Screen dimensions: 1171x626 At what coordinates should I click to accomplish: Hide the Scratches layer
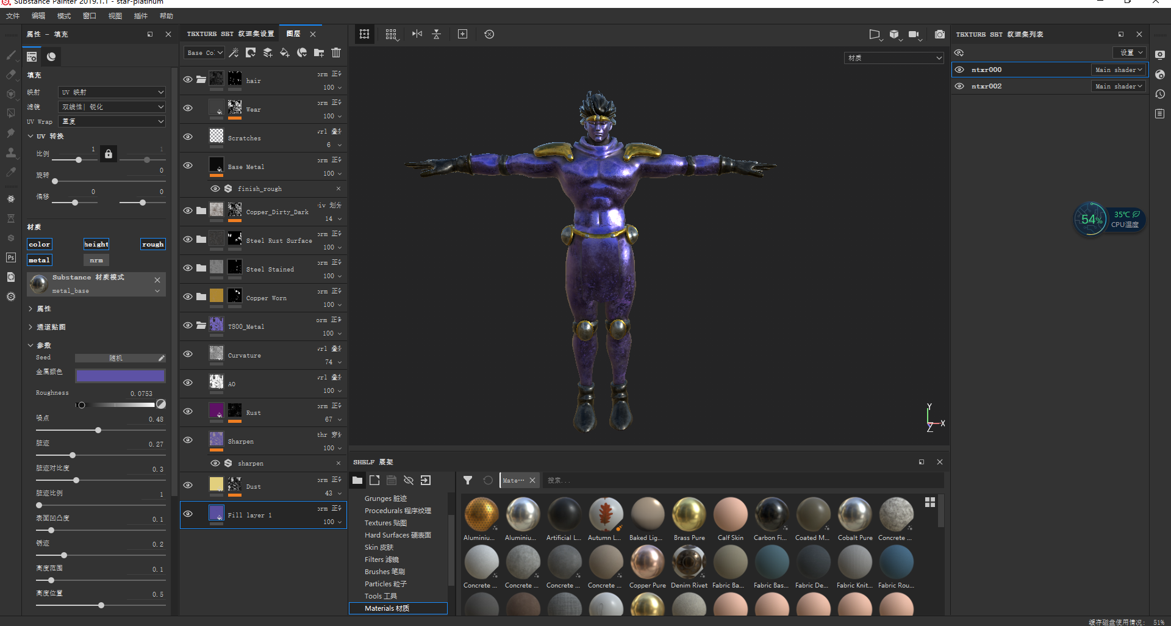[x=188, y=137]
